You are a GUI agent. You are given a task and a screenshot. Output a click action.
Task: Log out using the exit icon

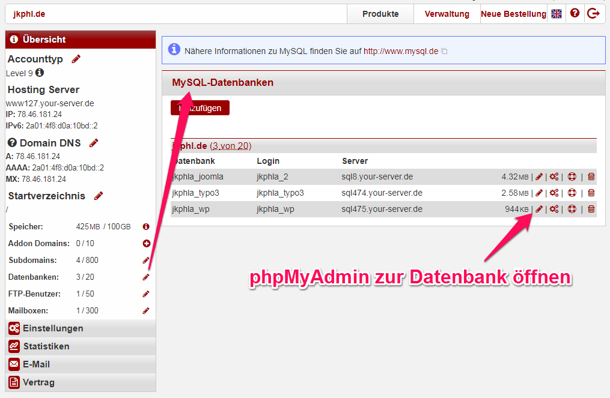point(594,13)
